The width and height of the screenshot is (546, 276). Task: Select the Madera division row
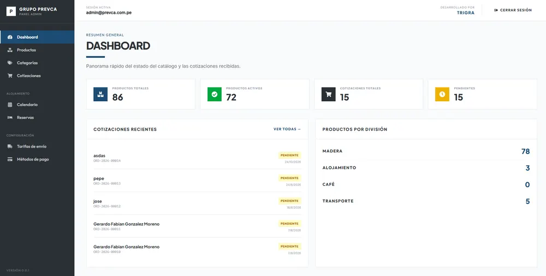[426, 151]
